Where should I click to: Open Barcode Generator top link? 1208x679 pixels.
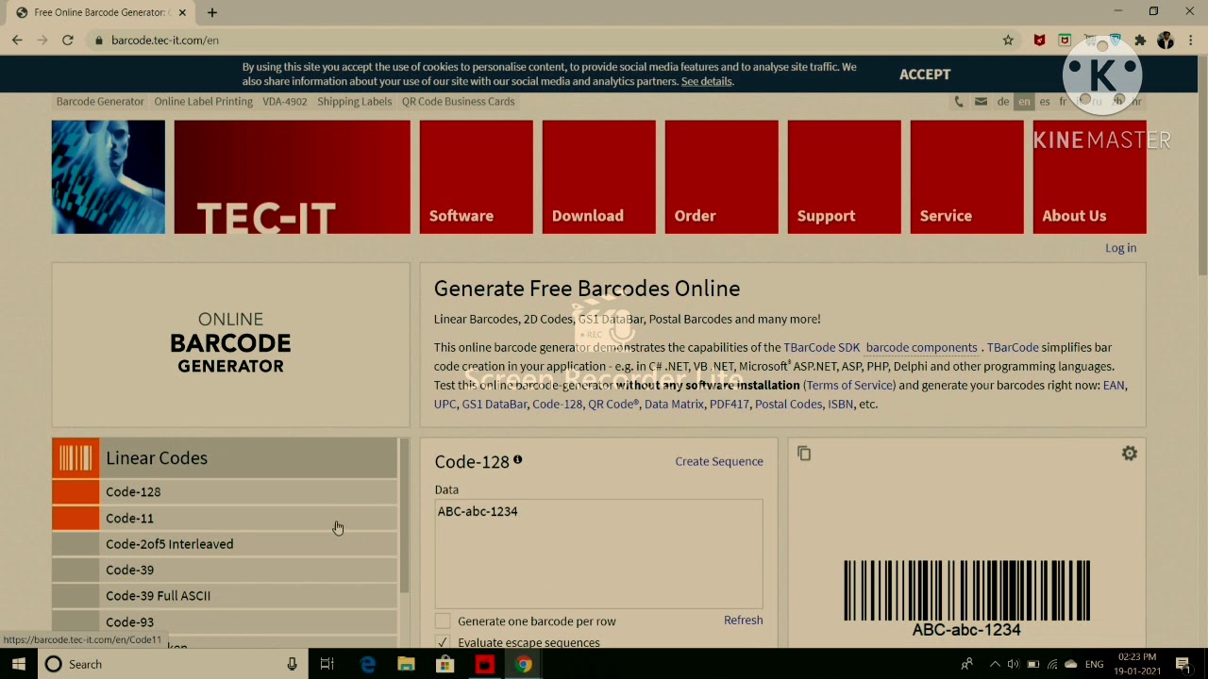[x=100, y=101]
